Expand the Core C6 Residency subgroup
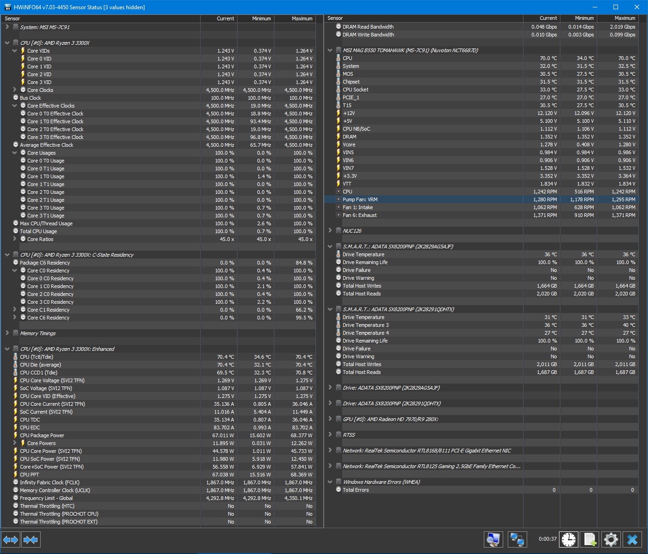648x554 pixels. pyautogui.click(x=14, y=318)
